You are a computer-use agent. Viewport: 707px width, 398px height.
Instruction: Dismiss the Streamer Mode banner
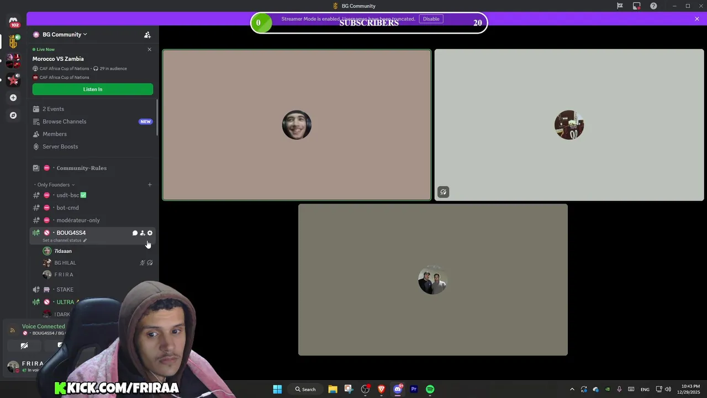[x=697, y=19]
